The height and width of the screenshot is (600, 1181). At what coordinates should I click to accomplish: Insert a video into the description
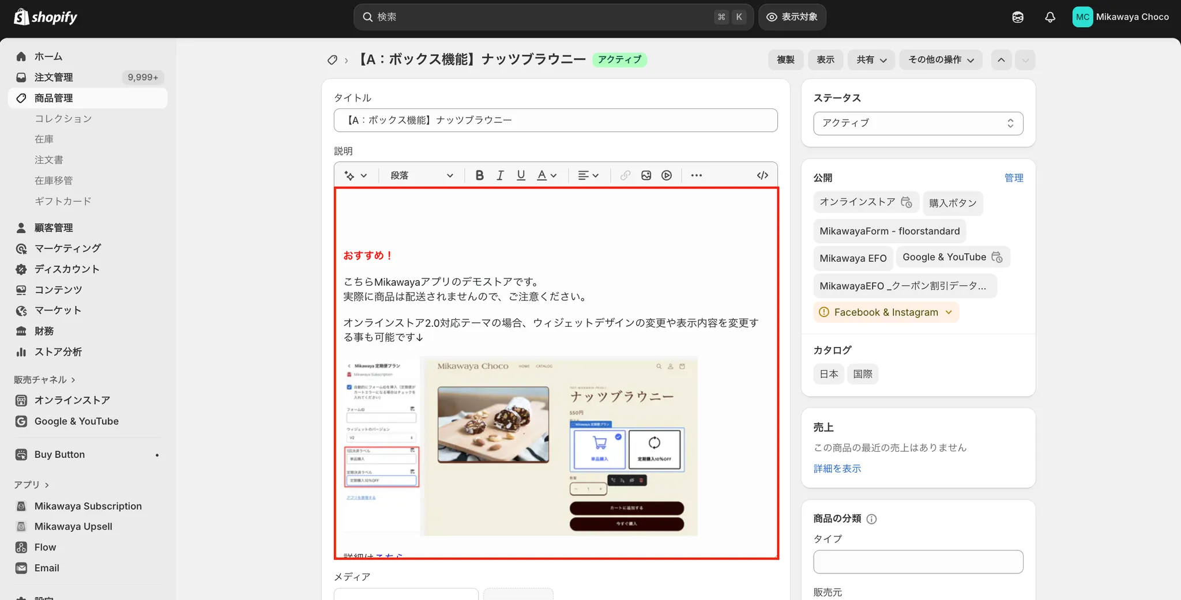coord(667,175)
